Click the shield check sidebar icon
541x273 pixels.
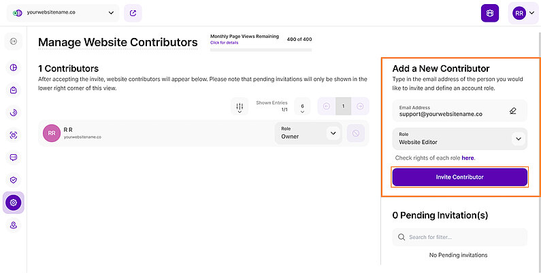[14, 180]
